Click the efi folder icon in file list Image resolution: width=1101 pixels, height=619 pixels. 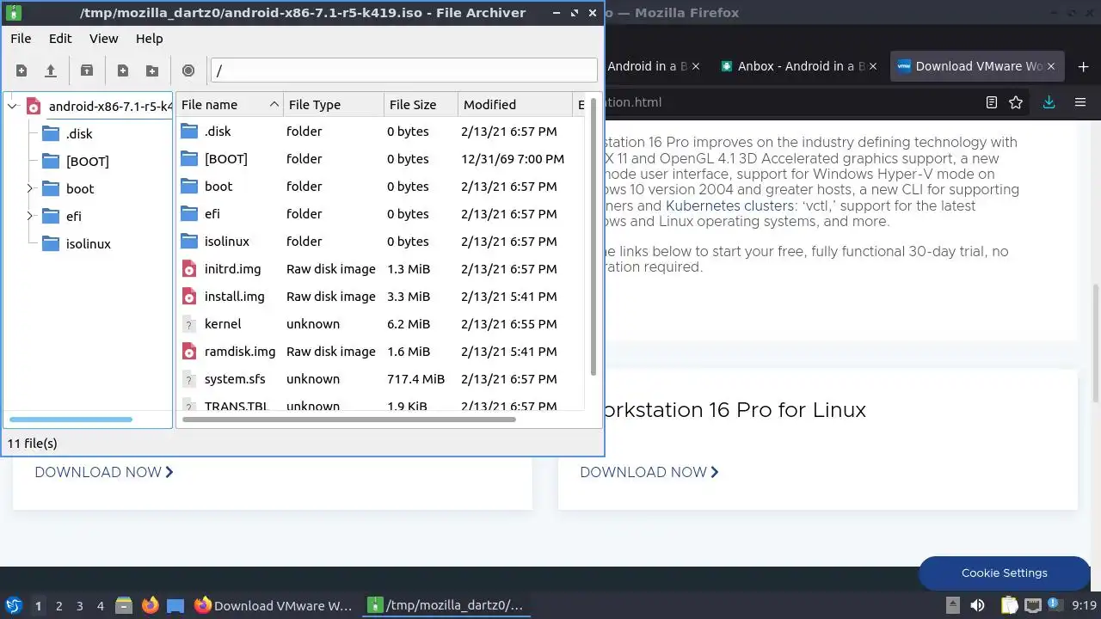(x=189, y=214)
